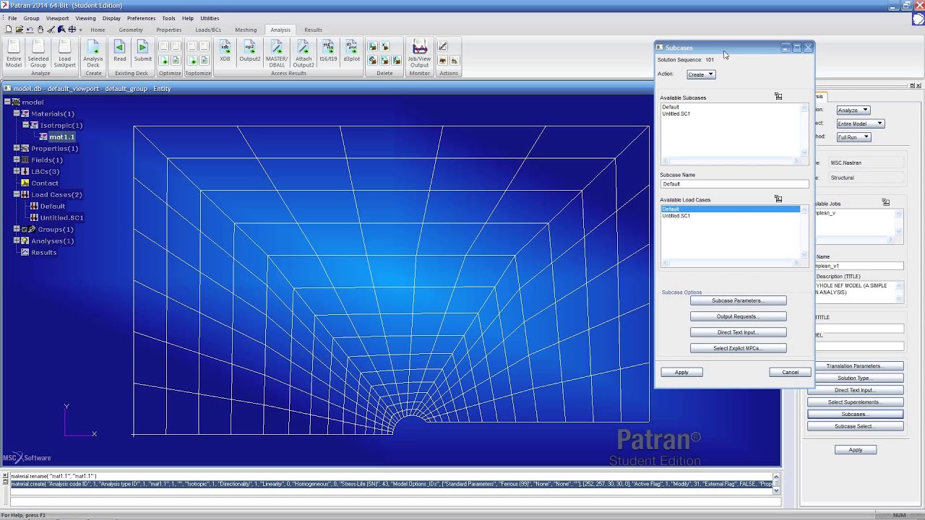Click the XDB access results icon
This screenshot has width=925, height=520.
point(225,51)
